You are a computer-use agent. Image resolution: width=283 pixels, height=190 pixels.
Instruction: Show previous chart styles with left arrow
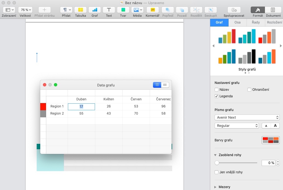point(213,46)
